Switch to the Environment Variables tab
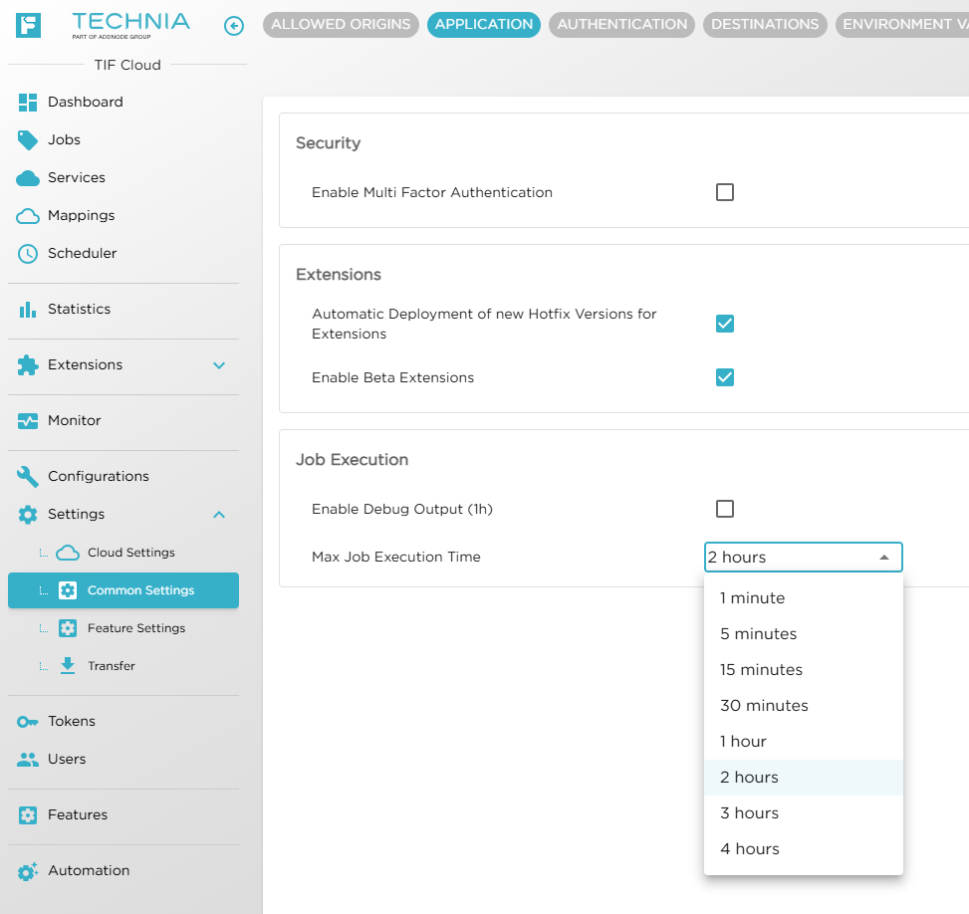969x914 pixels. [x=902, y=25]
